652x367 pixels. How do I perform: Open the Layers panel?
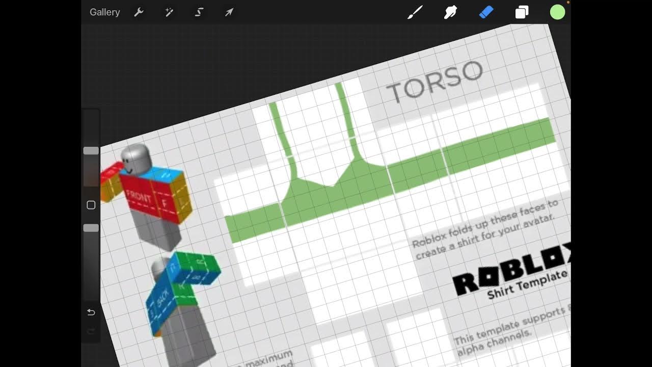coord(522,12)
